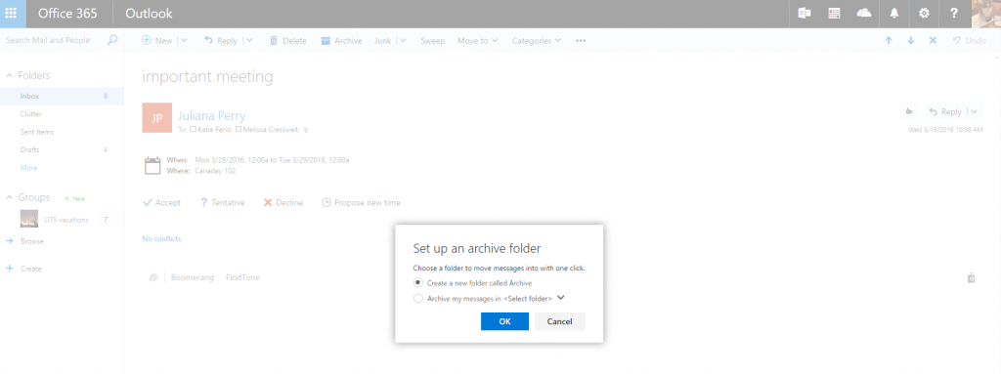Toggle the Katie Feno recipient checkbox
The width and height of the screenshot is (1001, 374).
pyautogui.click(x=194, y=130)
